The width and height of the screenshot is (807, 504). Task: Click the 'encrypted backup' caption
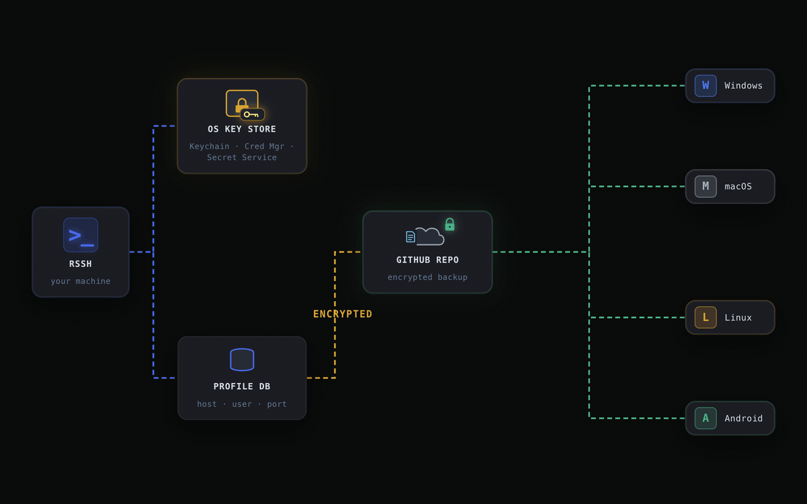coord(427,277)
